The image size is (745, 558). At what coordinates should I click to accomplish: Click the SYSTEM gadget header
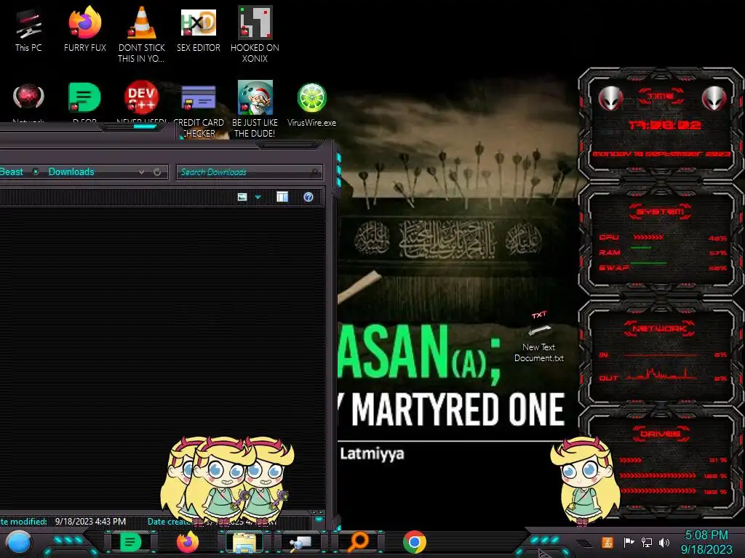click(661, 211)
